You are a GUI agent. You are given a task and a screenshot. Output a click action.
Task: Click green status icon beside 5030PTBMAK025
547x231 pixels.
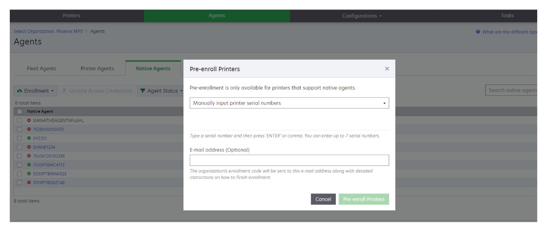29,174
